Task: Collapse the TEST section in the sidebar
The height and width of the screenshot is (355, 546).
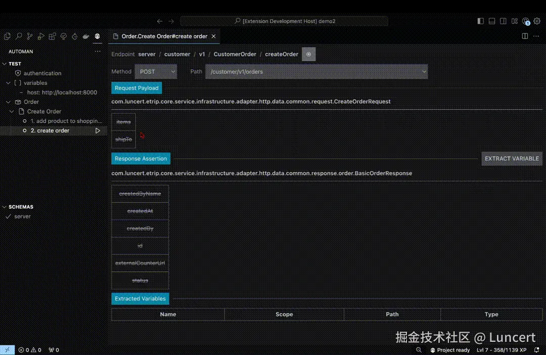Action: coord(4,63)
